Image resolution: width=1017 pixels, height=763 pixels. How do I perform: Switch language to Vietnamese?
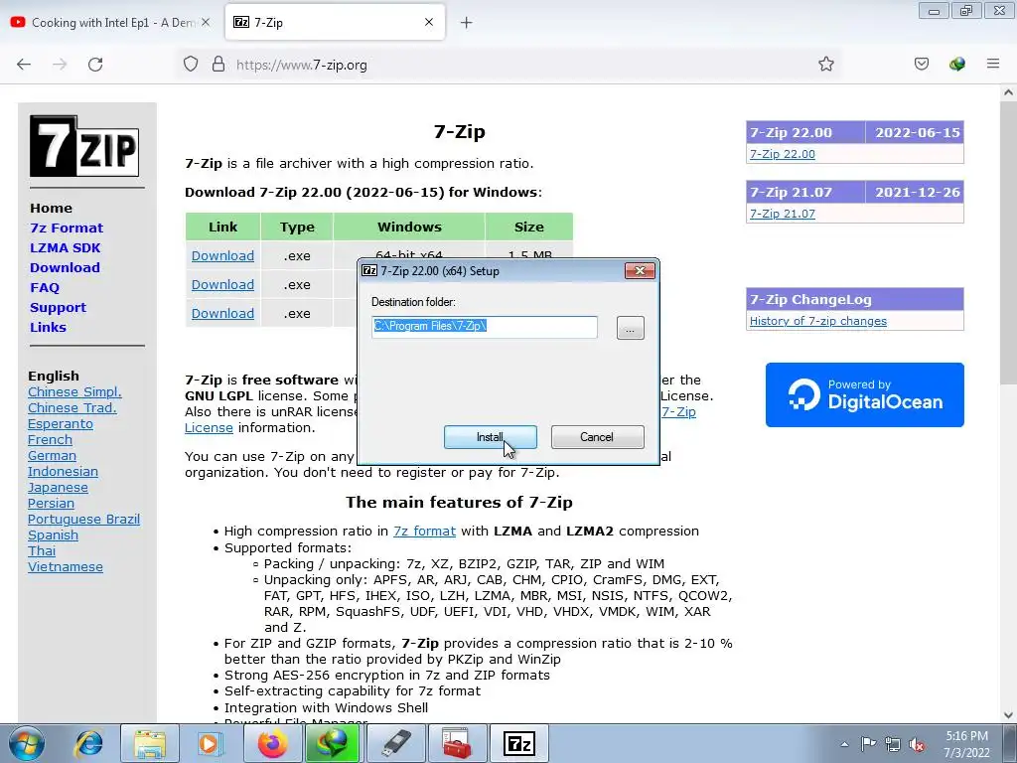tap(66, 566)
